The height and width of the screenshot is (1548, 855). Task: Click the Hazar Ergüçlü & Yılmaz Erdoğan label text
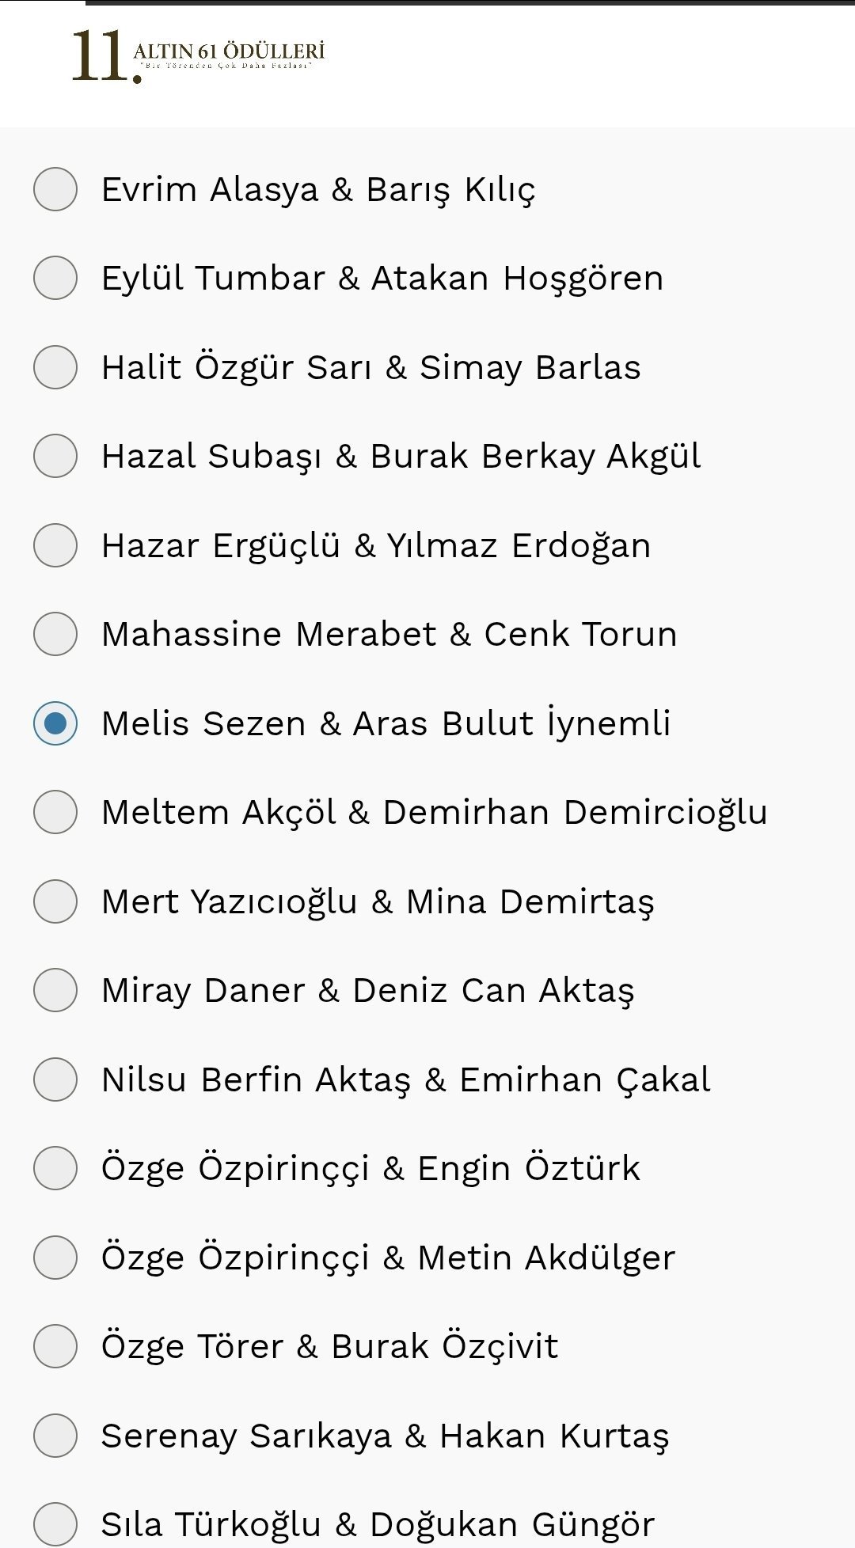[376, 546]
